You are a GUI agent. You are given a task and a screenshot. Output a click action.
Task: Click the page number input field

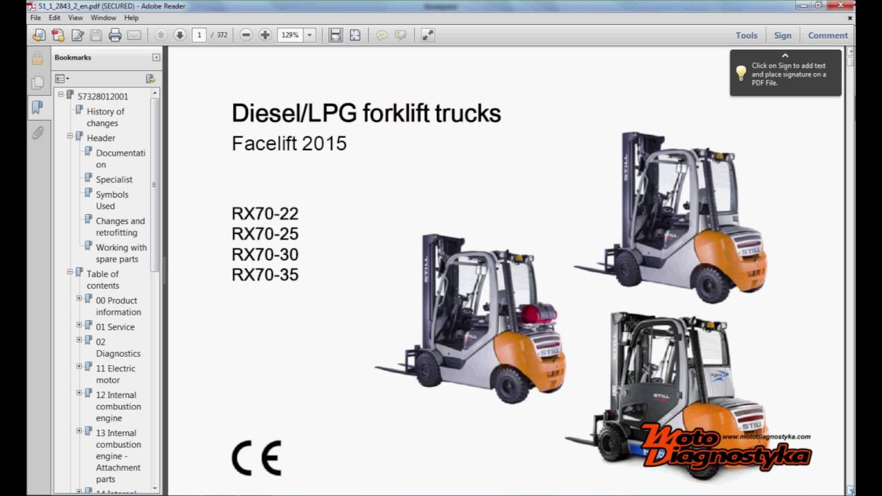(199, 35)
